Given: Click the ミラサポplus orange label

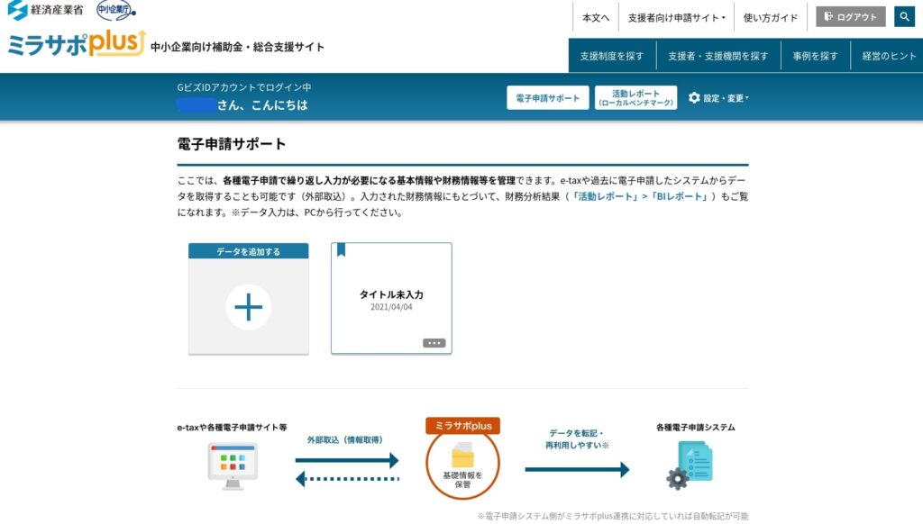Looking at the screenshot, I should pyautogui.click(x=462, y=426).
